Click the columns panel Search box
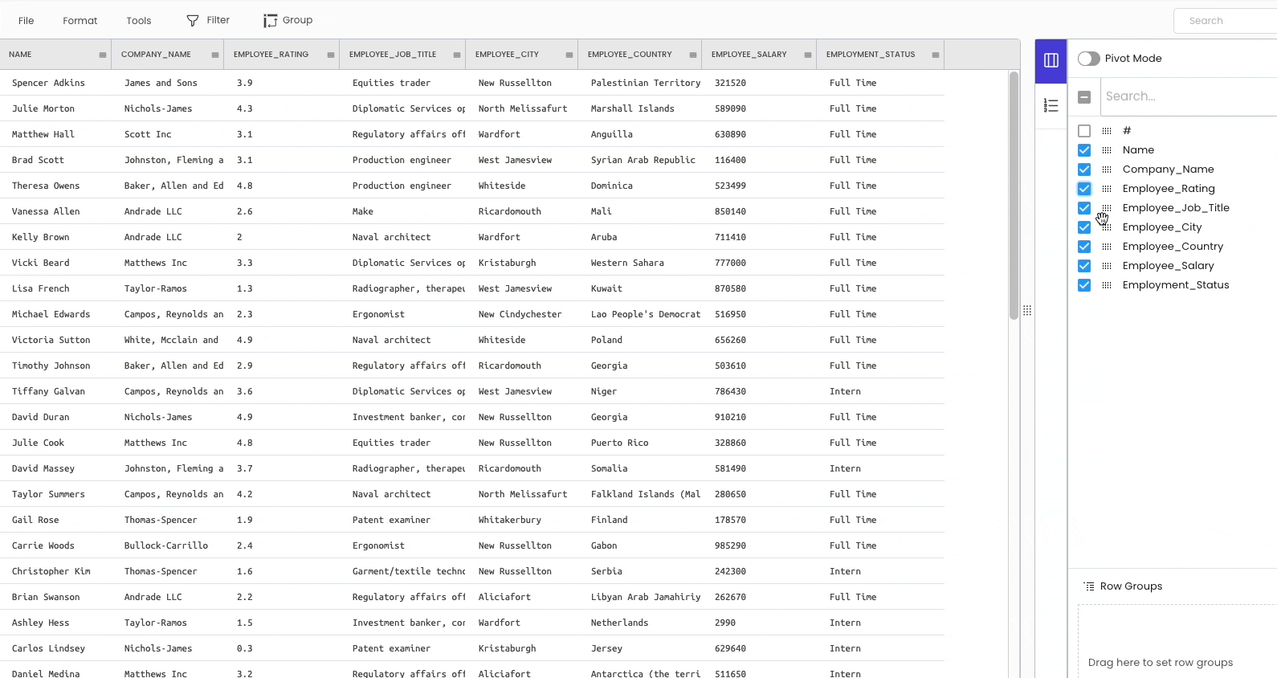This screenshot has height=678, width=1277. (1189, 96)
